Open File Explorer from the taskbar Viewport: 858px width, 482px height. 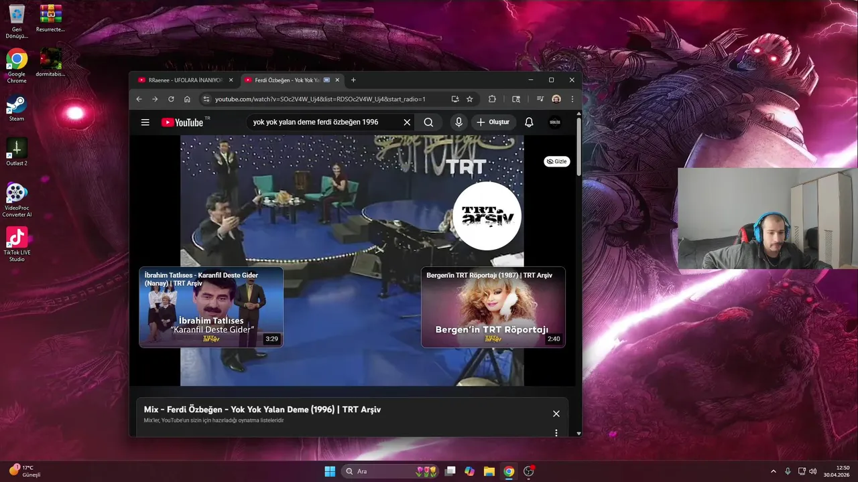click(x=489, y=471)
